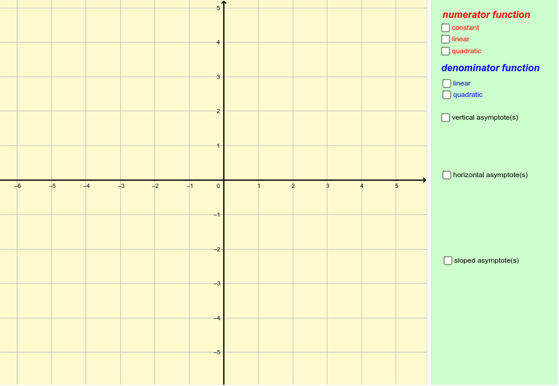Click the origin label 0

coord(218,186)
